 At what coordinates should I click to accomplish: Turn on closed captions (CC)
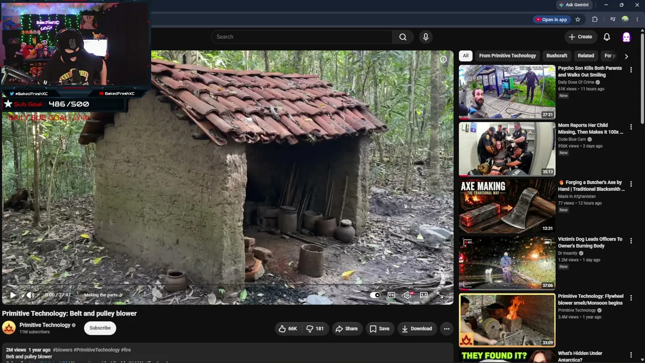tap(392, 295)
